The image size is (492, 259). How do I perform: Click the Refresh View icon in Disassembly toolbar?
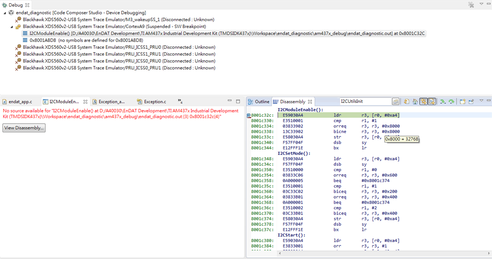pyautogui.click(x=406, y=102)
